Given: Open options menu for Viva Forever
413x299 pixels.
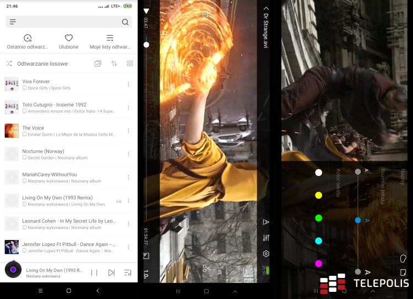Looking at the screenshot, I should [128, 84].
